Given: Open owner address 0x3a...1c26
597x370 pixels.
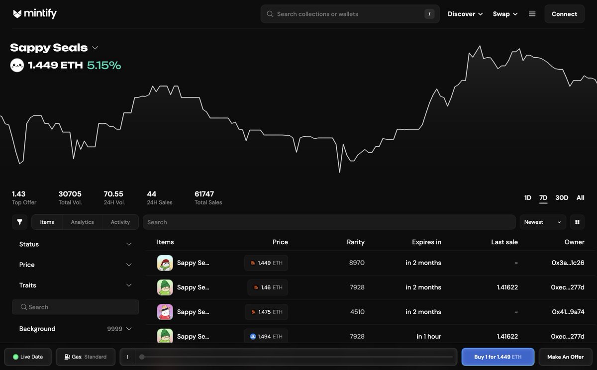Looking at the screenshot, I should coord(568,263).
